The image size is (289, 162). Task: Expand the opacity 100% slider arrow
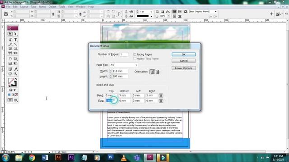pos(168,16)
